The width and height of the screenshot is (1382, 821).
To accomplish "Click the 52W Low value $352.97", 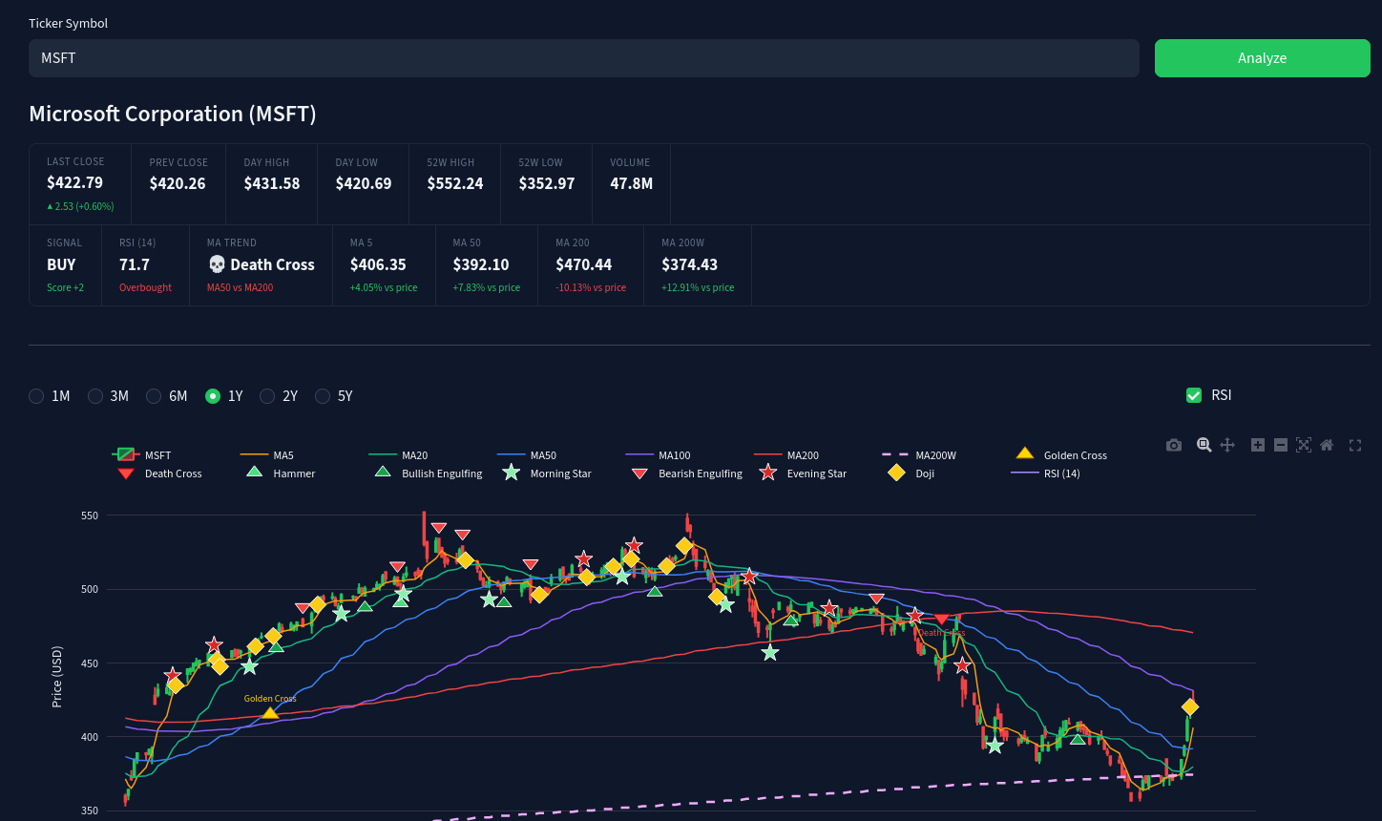I will (547, 183).
